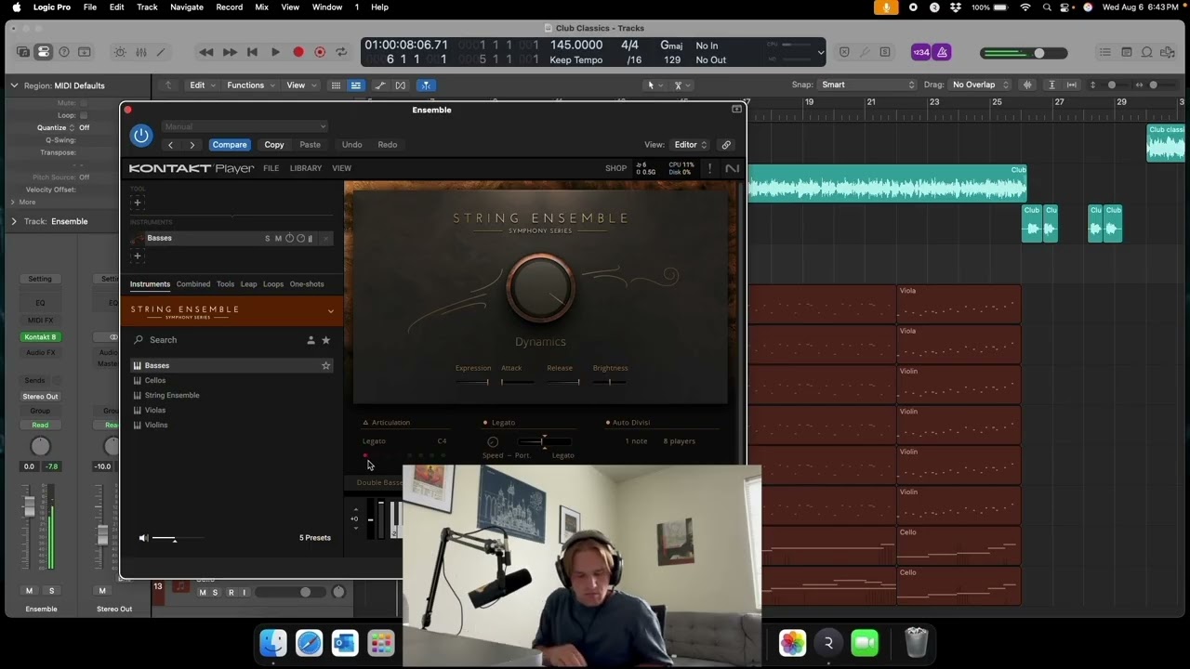
Task: Start playback with the Play button
Action: coord(275,52)
